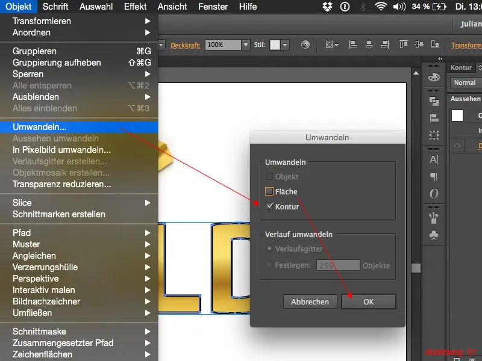Open the Pathfinder panel icon

tap(434, 101)
